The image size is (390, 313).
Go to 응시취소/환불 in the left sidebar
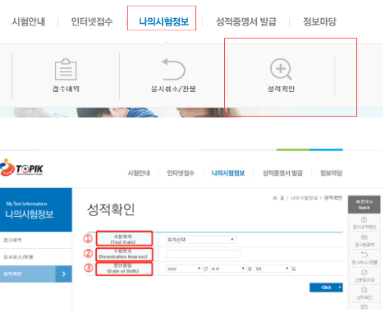click(36, 257)
